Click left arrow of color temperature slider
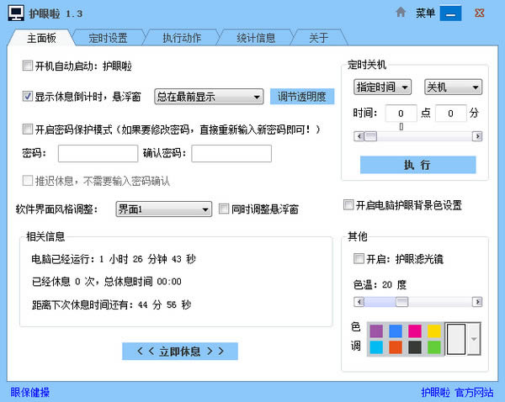 coord(359,302)
